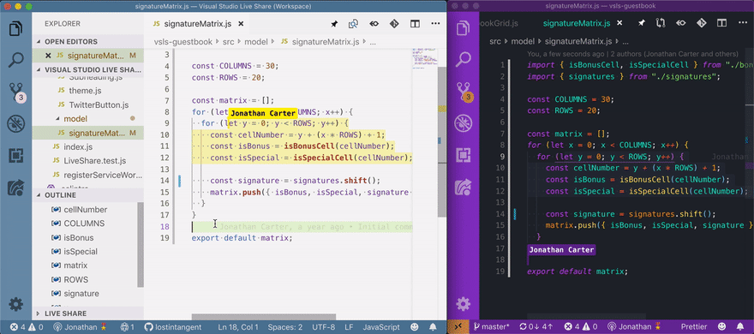The width and height of the screenshot is (754, 334).
Task: Open theme.js in explorer tree
Action: [85, 90]
